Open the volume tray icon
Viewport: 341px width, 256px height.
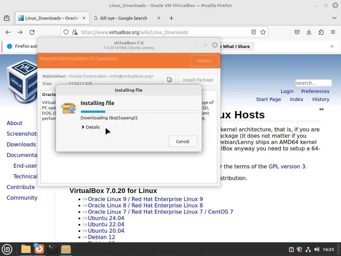pyautogui.click(x=317, y=249)
